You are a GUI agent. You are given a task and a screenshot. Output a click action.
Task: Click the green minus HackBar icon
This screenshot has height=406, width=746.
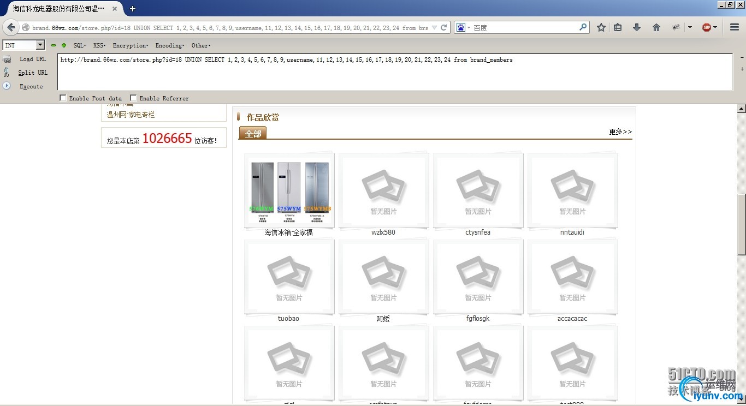click(x=54, y=45)
